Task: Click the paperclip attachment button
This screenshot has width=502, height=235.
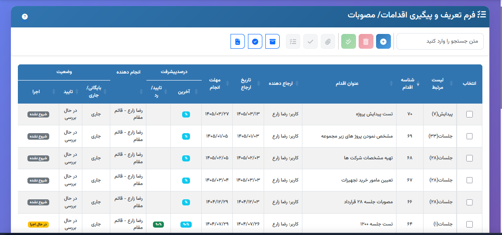Action: tap(328, 41)
